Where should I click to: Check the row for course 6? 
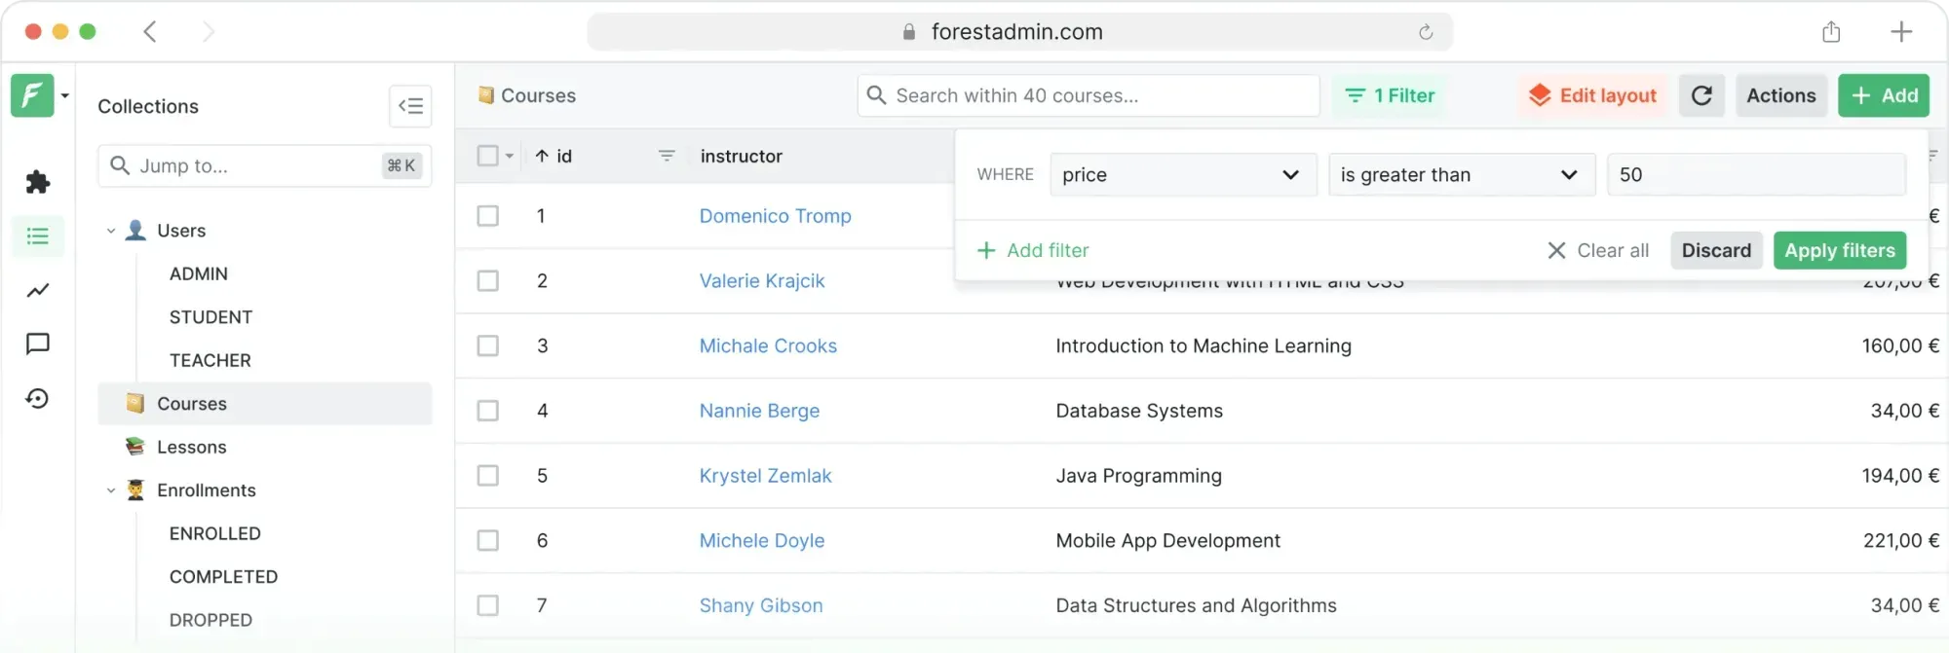click(487, 540)
